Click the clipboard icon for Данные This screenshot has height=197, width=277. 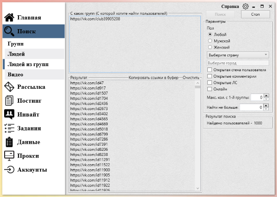point(9,142)
